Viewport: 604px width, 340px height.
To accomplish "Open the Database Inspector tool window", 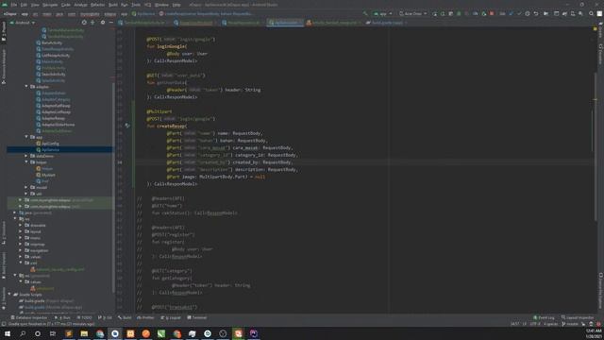I will pyautogui.click(x=29, y=317).
